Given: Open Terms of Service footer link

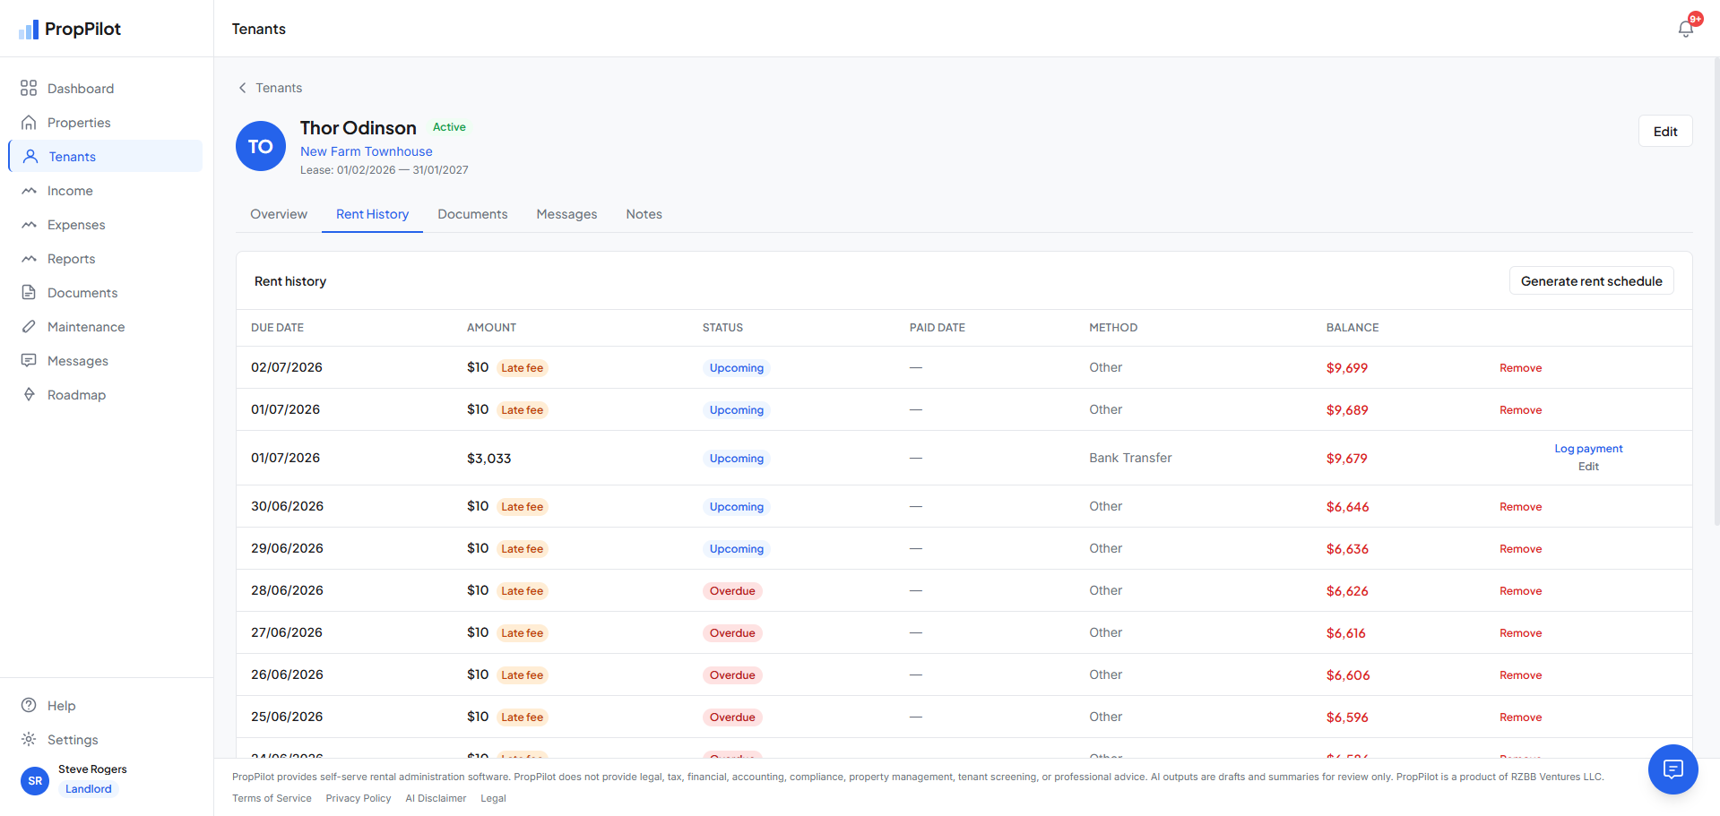Looking at the screenshot, I should pyautogui.click(x=272, y=798).
